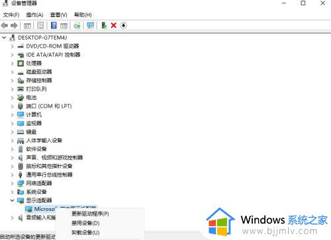This screenshot has height=240, width=331.
Task: Open the 帮助(H) menu
Action: 83,15
